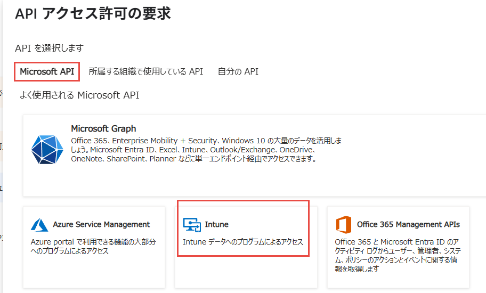This screenshot has height=293, width=486.
Task: Select the Azure Service Management card title
Action: tap(101, 225)
